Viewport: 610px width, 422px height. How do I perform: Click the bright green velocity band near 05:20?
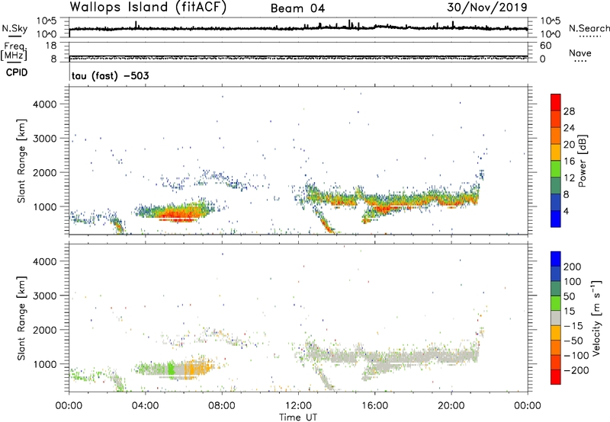coord(171,367)
